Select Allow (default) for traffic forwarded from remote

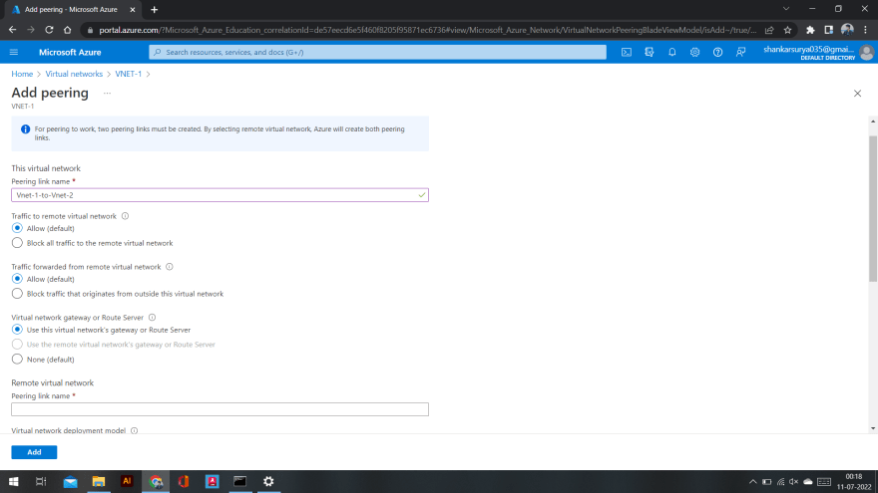[x=17, y=278]
